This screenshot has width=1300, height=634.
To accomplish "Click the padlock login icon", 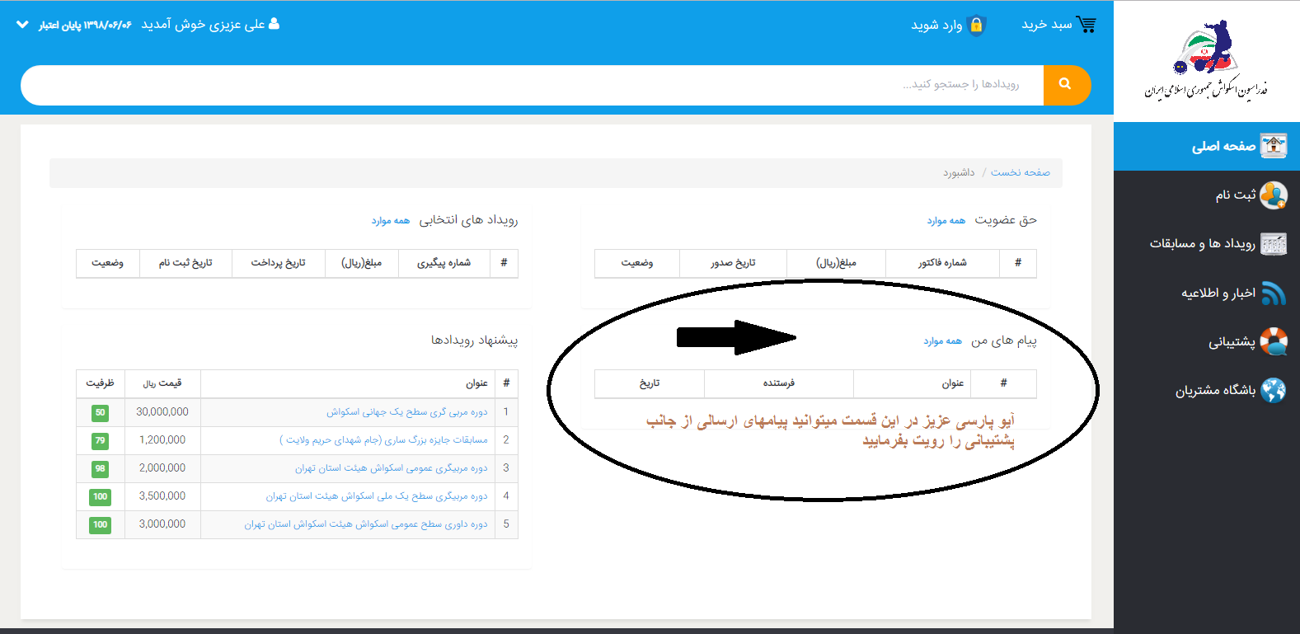I will (976, 26).
